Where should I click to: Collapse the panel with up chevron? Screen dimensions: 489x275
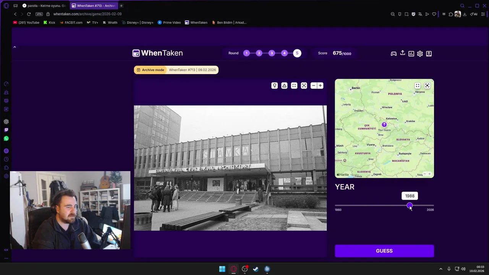pos(15,47)
